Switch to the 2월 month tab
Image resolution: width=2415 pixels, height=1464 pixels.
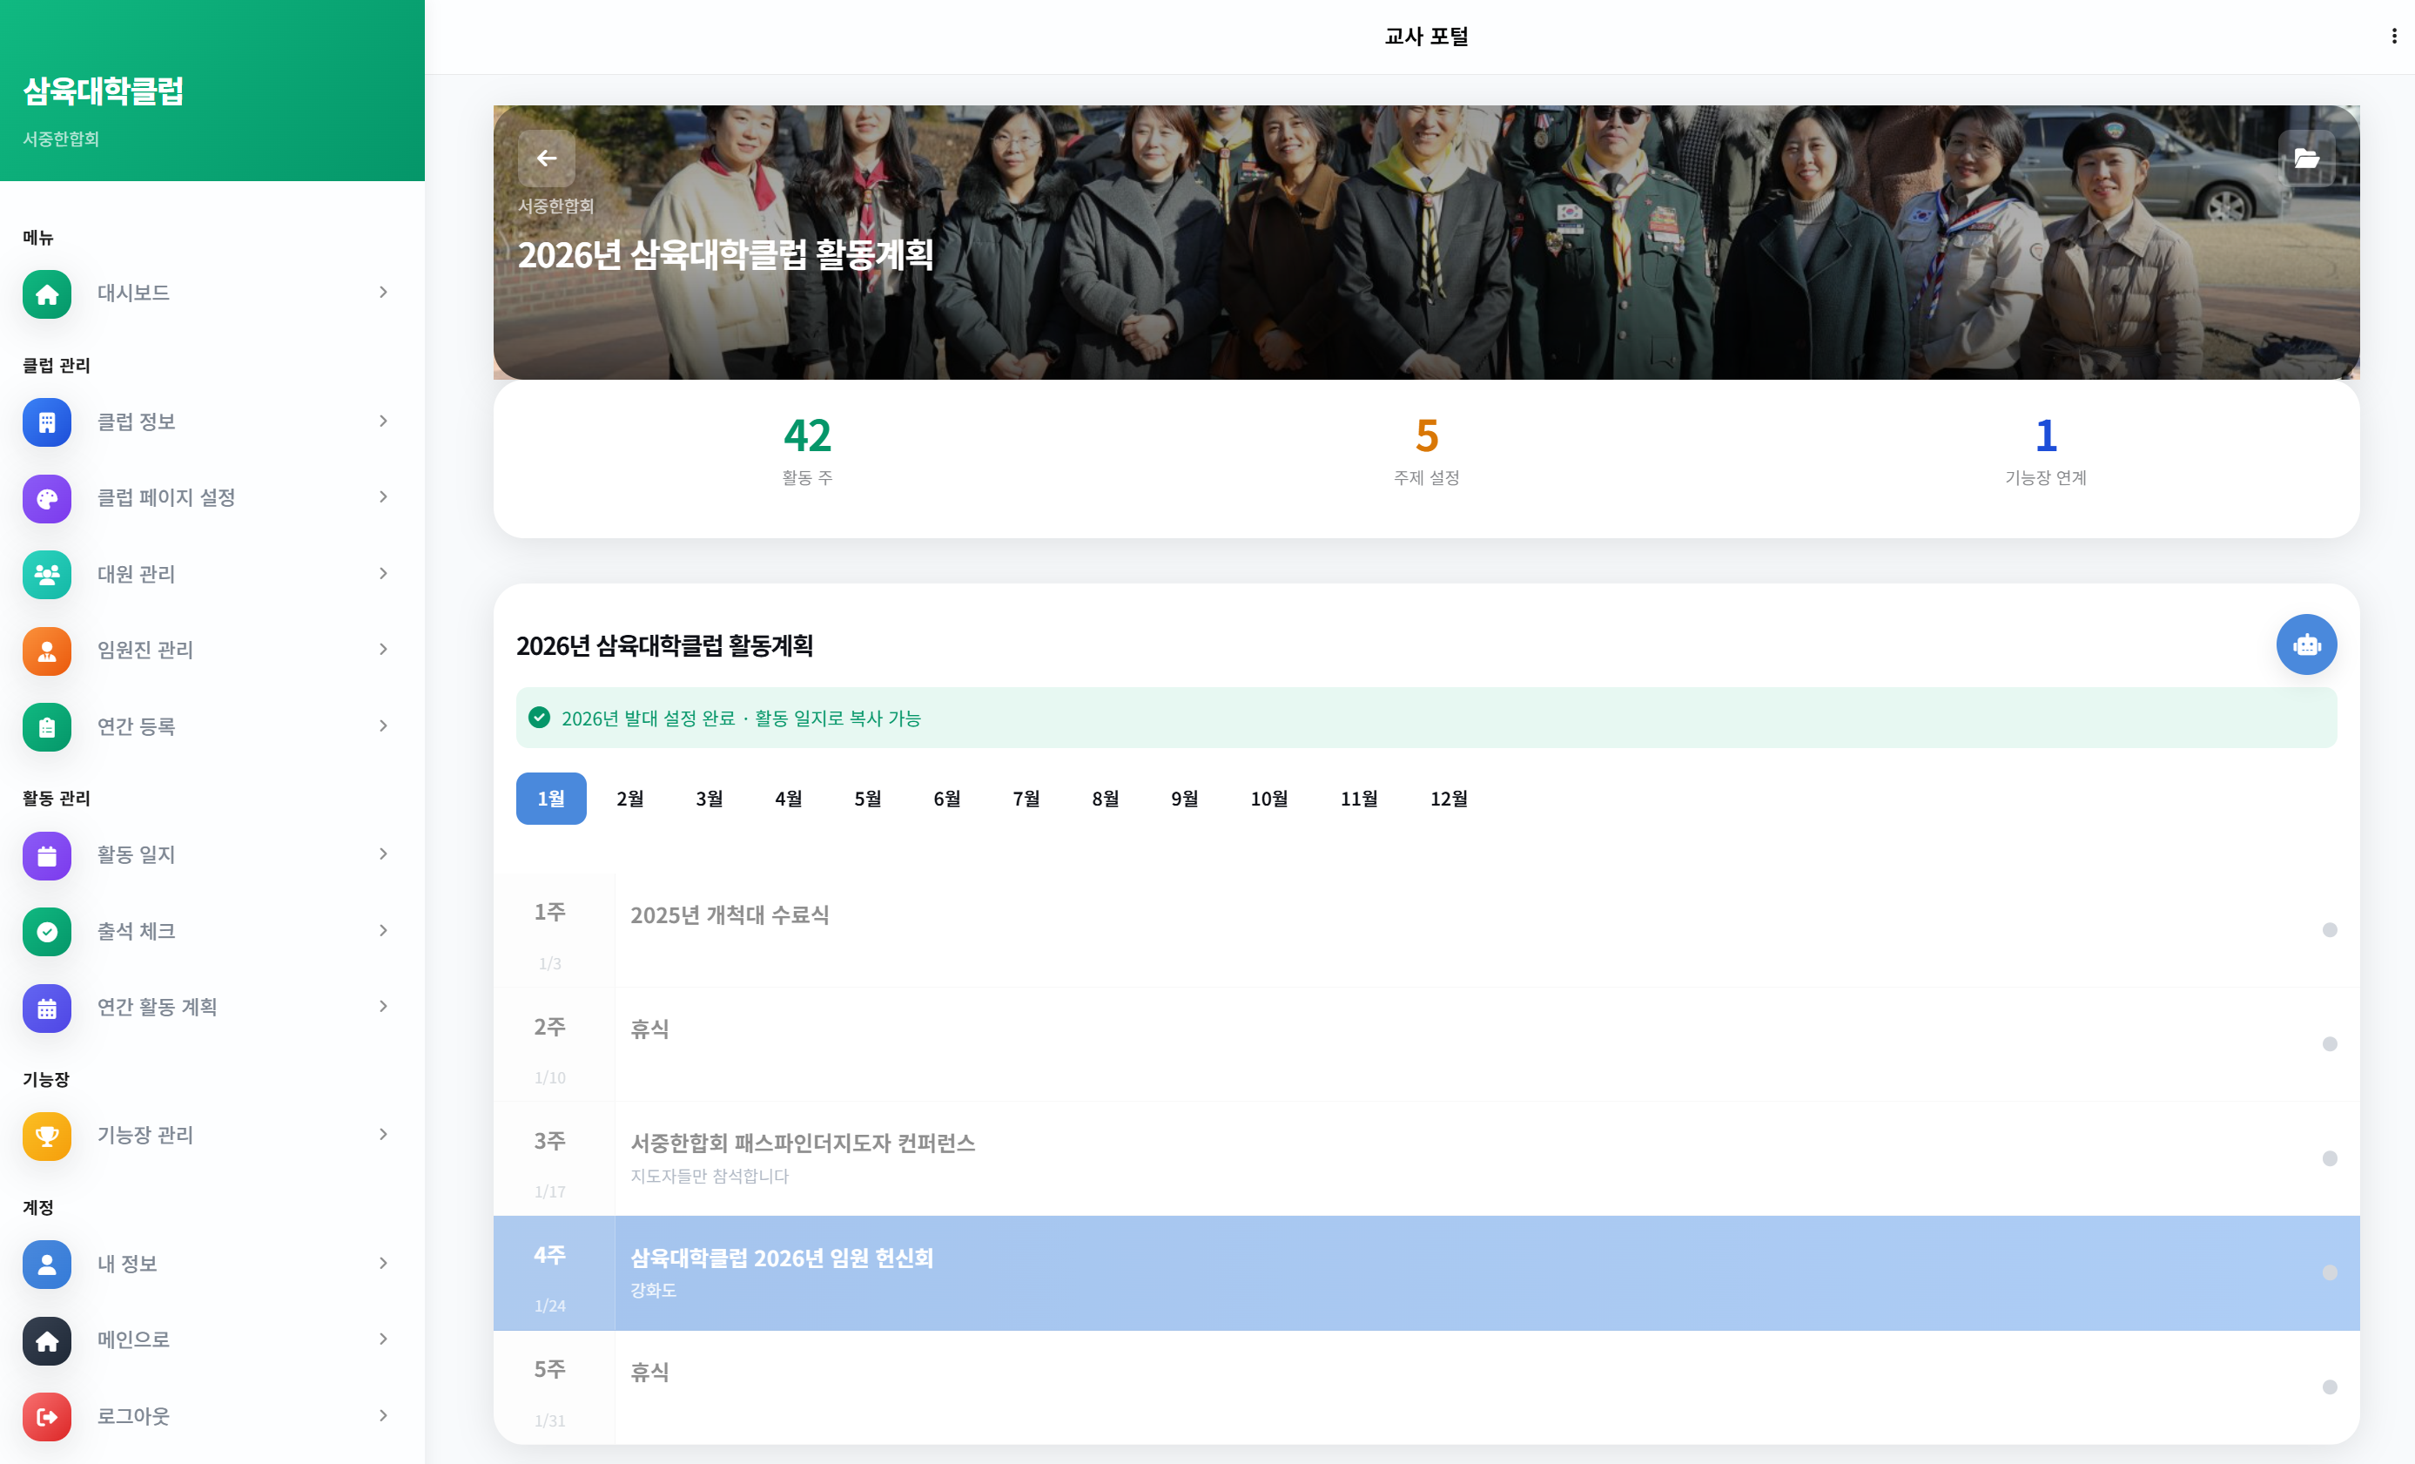pyautogui.click(x=629, y=798)
